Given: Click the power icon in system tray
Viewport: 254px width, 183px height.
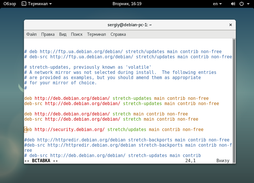Looking at the screenshot, I should point(242,4).
